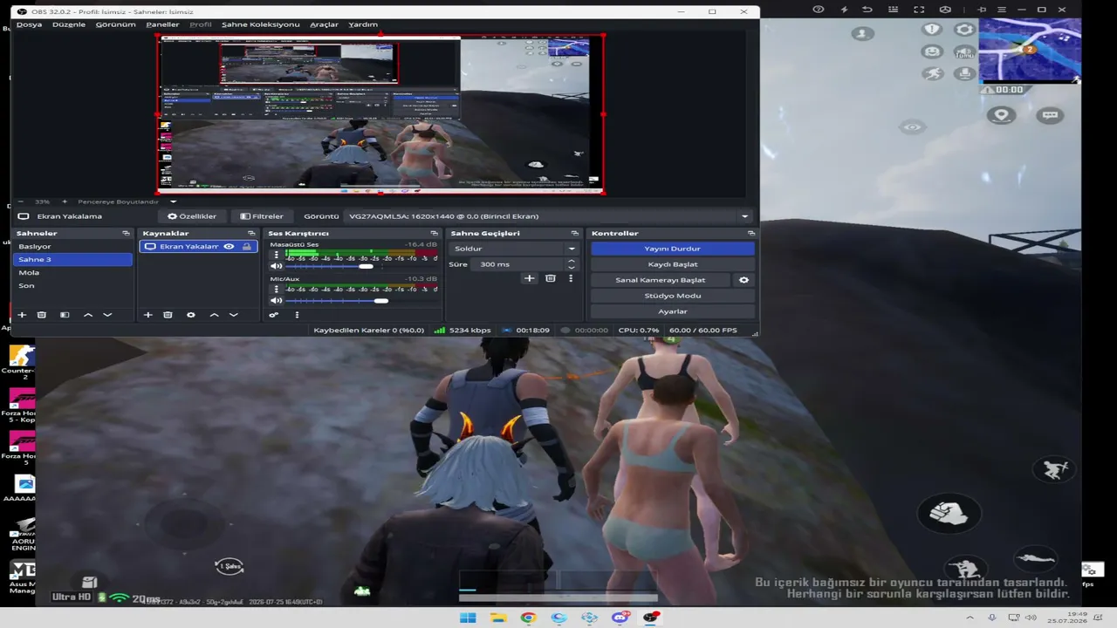
Task: Move the selected source up
Action: [x=215, y=315]
